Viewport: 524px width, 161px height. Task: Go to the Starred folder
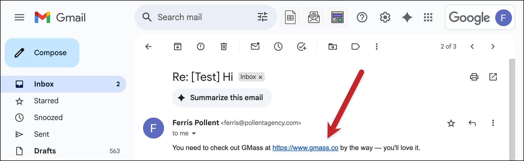click(46, 101)
